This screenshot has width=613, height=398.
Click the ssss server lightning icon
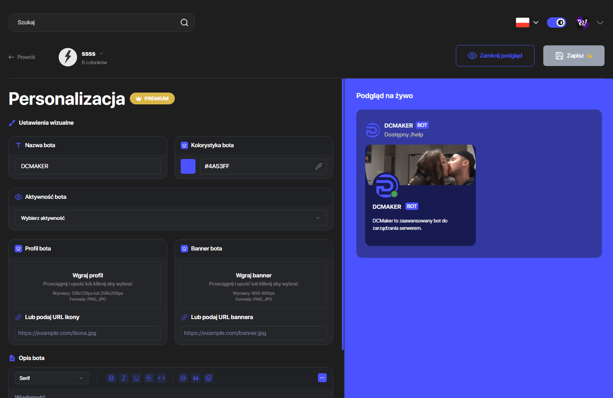tap(68, 57)
